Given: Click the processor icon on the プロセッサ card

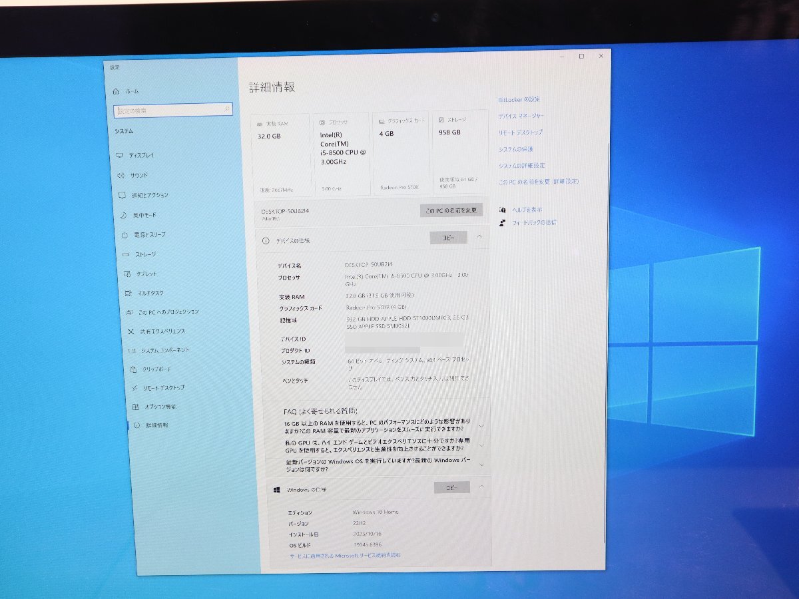Looking at the screenshot, I should point(322,122).
